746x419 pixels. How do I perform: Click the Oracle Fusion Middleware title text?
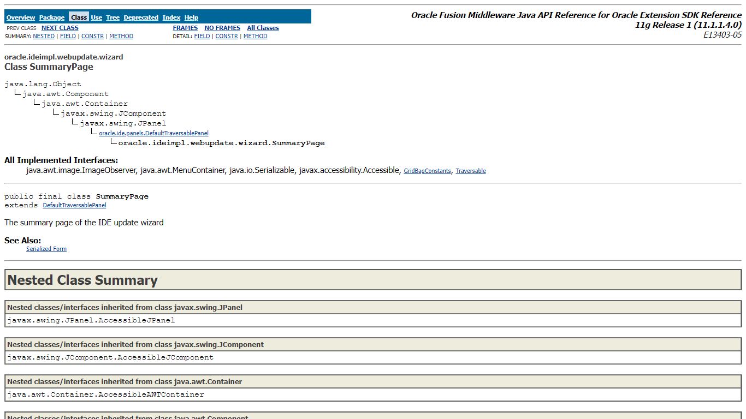(576, 15)
